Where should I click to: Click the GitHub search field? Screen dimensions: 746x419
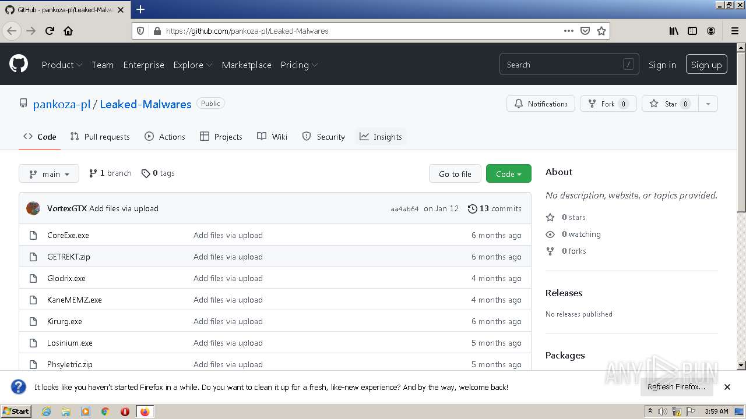(569, 65)
